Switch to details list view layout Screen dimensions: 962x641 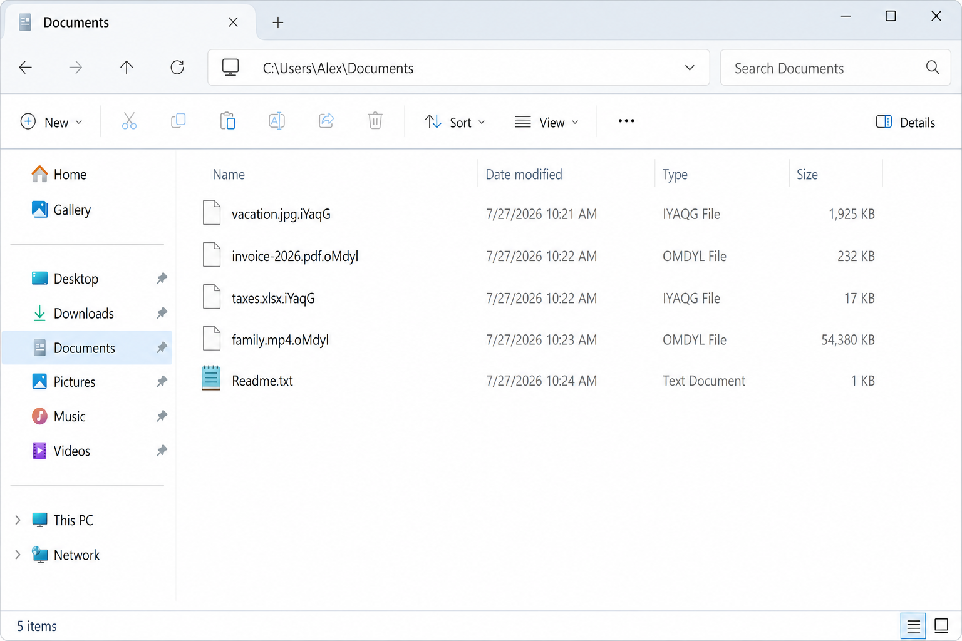[913, 626]
